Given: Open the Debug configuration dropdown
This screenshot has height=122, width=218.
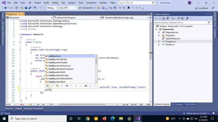Looking at the screenshot, I should 52,8.
